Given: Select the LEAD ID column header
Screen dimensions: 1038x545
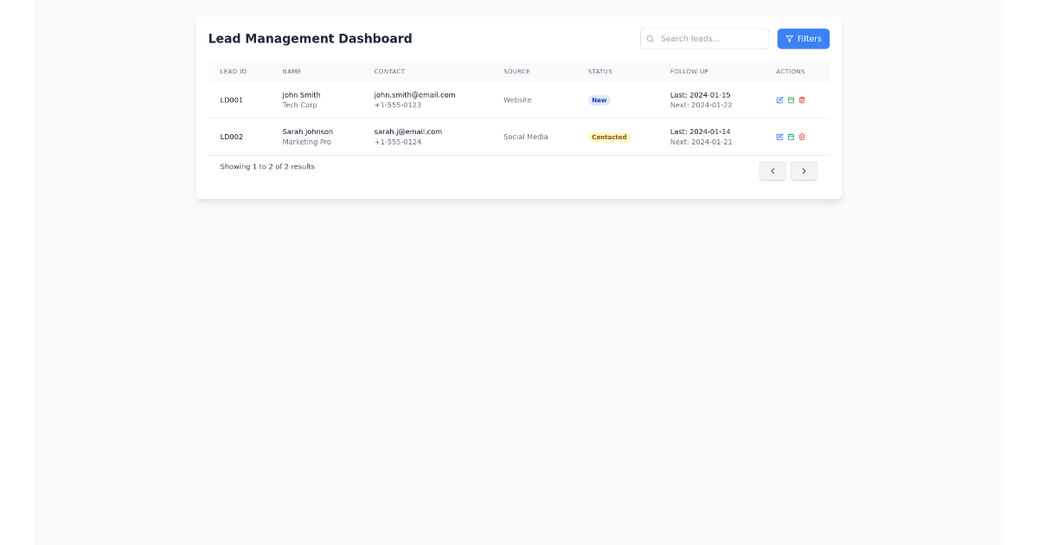Looking at the screenshot, I should (234, 71).
